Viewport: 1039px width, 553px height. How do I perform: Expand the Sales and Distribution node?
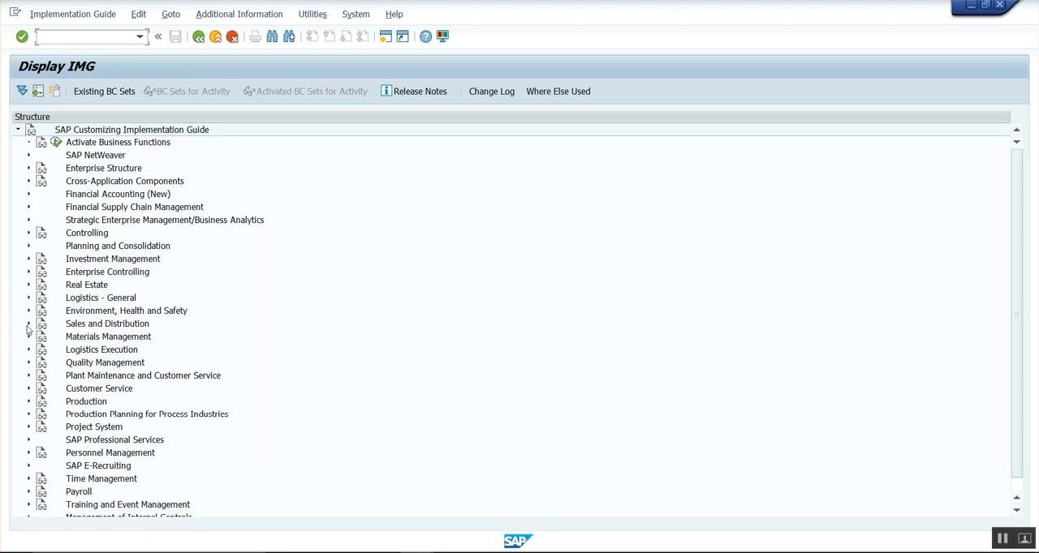28,324
